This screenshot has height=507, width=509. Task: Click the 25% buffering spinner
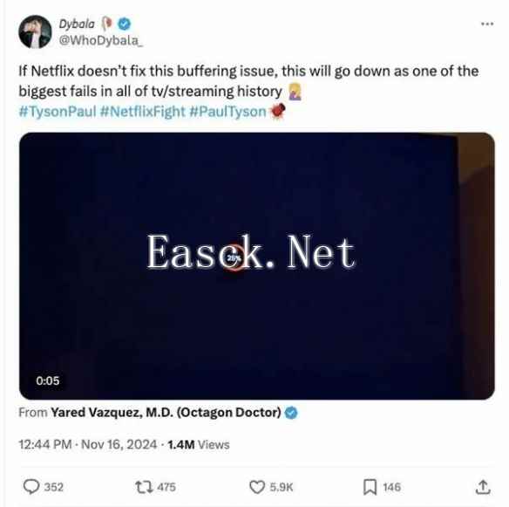(234, 258)
